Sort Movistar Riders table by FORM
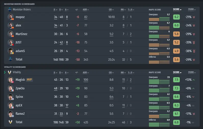Screen dimensions: 203x129 [192, 9]
